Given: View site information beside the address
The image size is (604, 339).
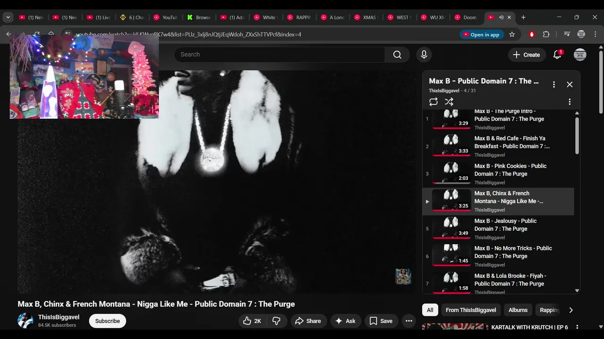Looking at the screenshot, I should coord(68,34).
